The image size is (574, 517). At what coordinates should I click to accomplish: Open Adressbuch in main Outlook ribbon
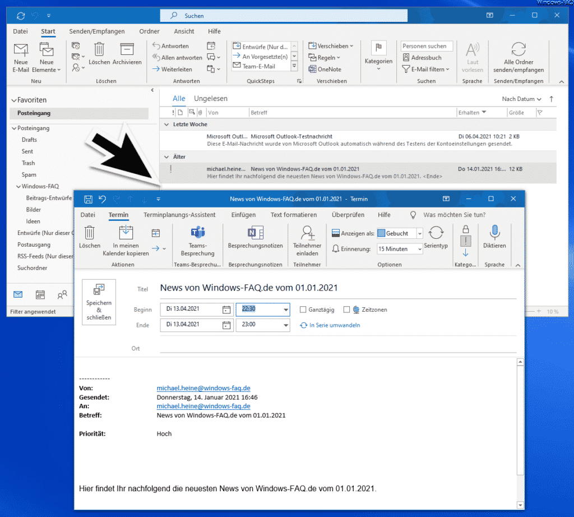(422, 58)
